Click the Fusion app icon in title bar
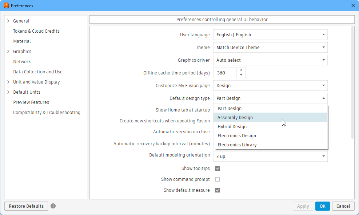This screenshot has height=215, width=359. 6,5
